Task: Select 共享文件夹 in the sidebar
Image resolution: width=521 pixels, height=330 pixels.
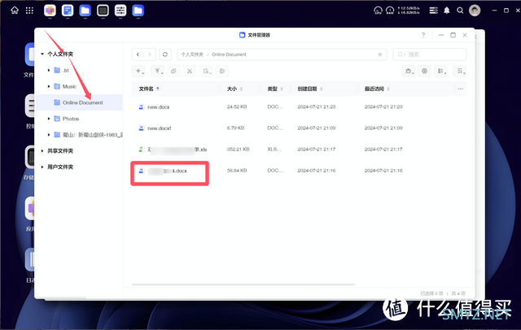Action: [60, 151]
